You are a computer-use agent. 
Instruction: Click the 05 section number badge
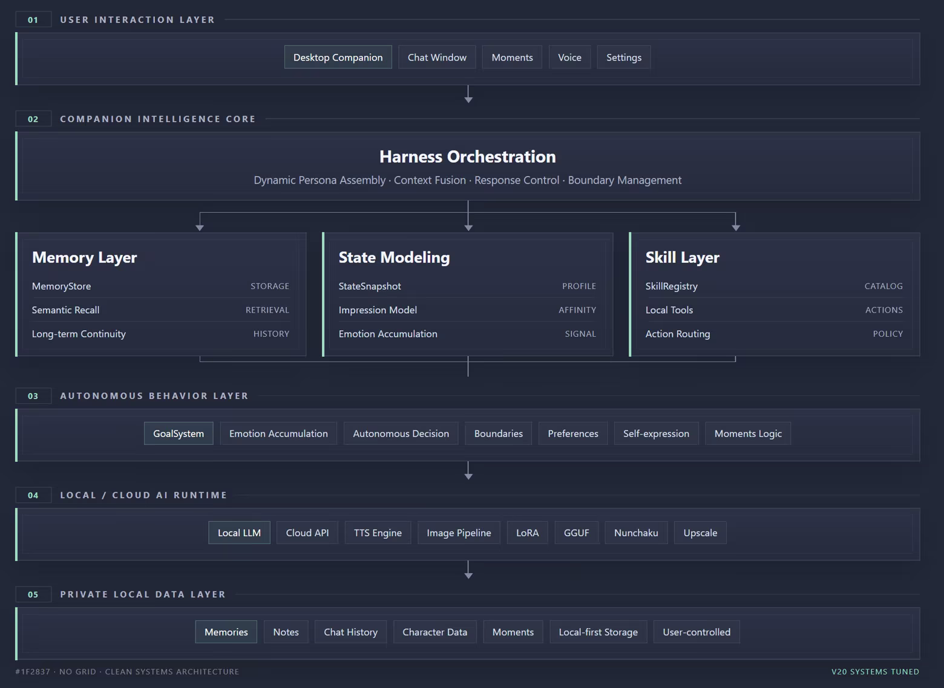pos(33,594)
